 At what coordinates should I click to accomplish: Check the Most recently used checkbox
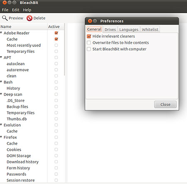(56, 45)
